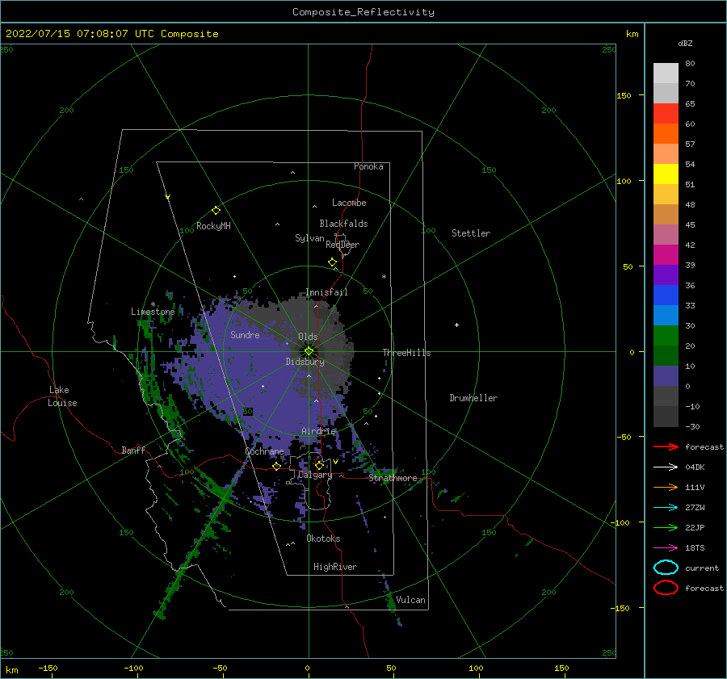This screenshot has height=679, width=727.
Task: Click the 80 dBZ light gray swatch
Action: pyautogui.click(x=666, y=73)
